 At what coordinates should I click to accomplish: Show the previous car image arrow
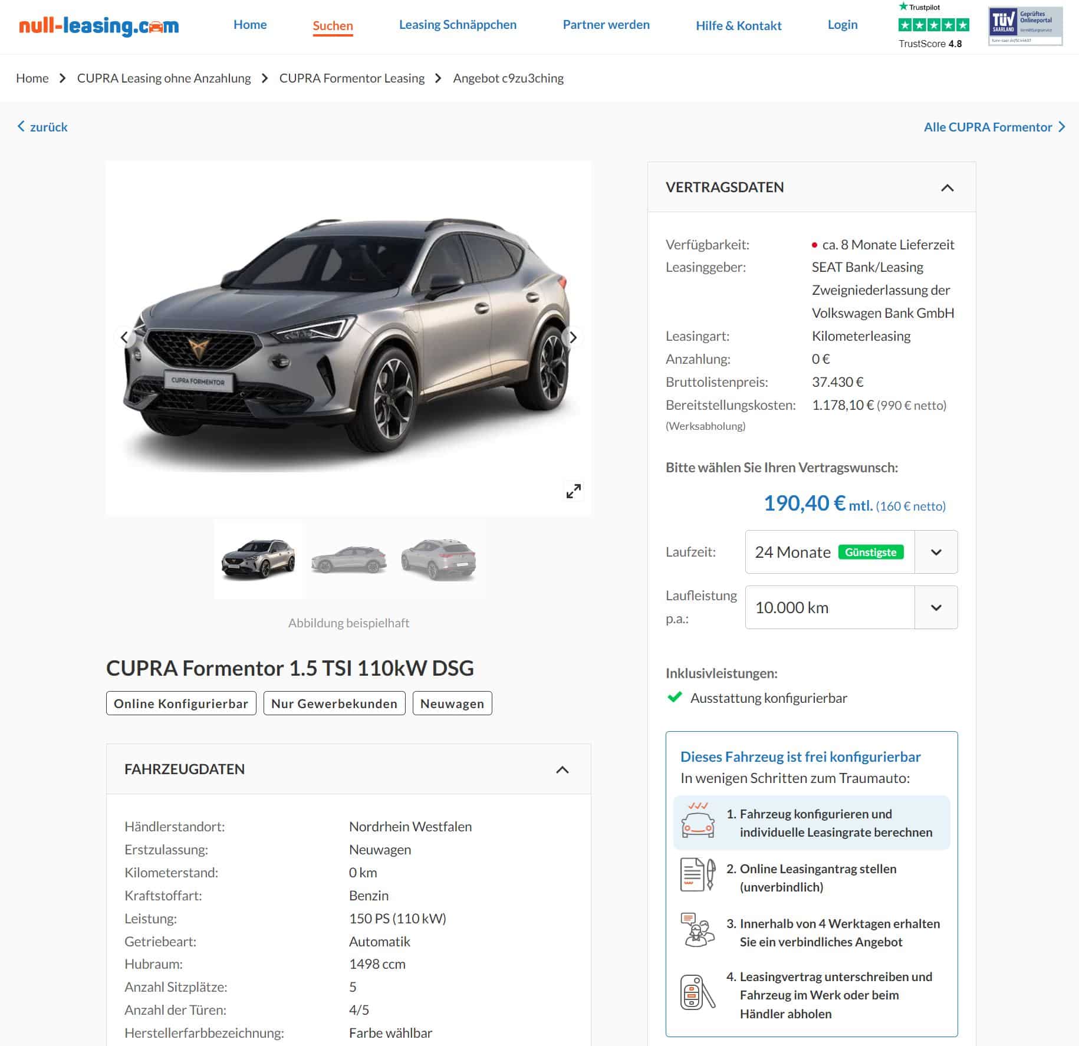click(x=124, y=337)
